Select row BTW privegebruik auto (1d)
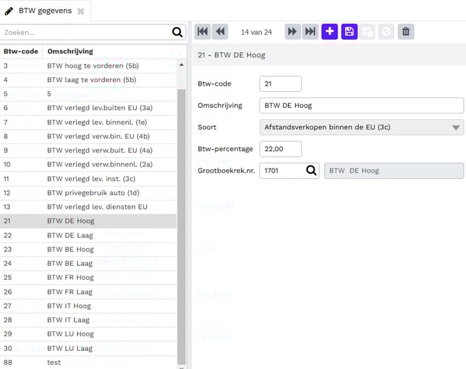 tap(92, 193)
